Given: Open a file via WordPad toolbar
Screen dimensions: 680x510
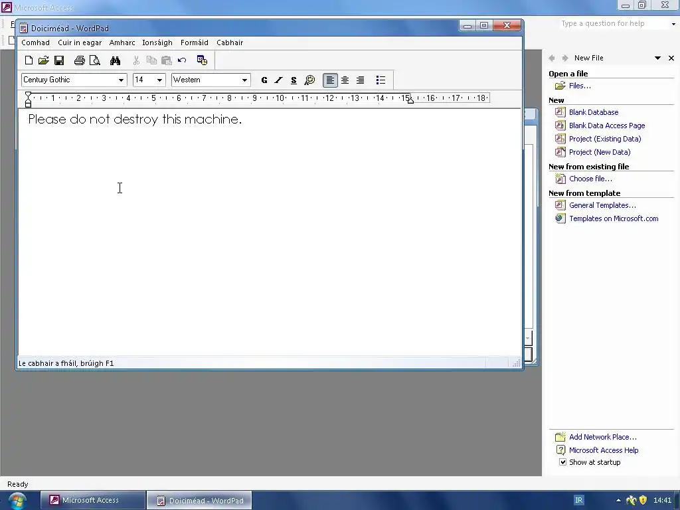Looking at the screenshot, I should 43,60.
